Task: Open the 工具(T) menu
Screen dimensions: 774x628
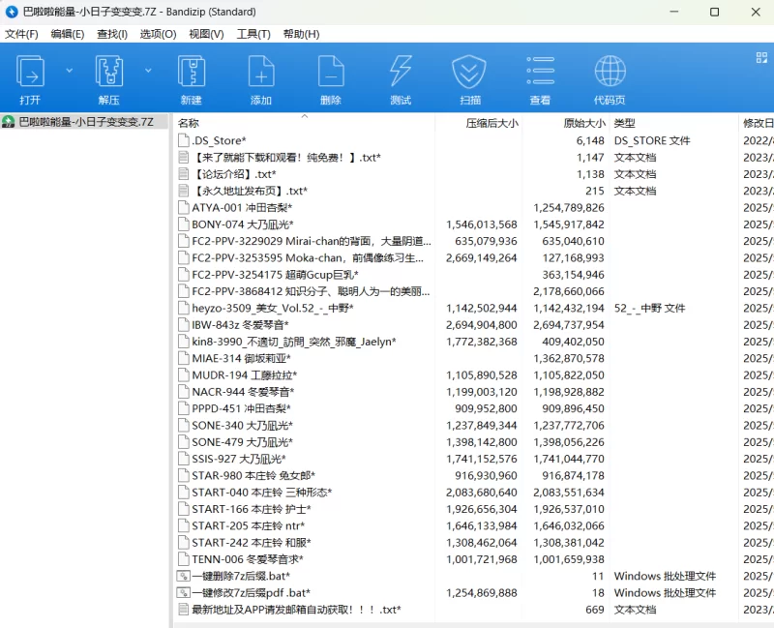Action: (x=253, y=34)
